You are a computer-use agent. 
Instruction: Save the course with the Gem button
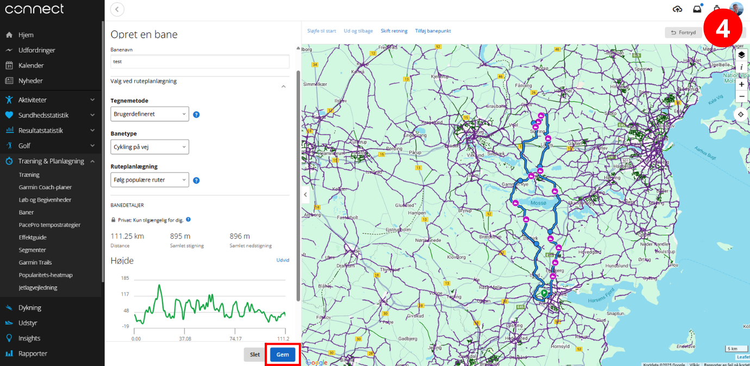pyautogui.click(x=282, y=354)
